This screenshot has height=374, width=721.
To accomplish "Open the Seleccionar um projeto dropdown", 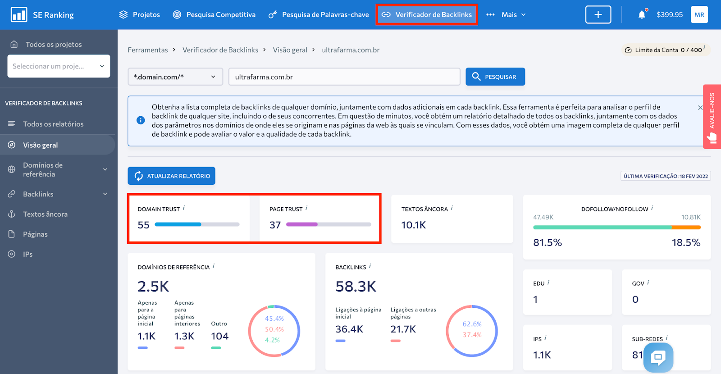I will [59, 66].
